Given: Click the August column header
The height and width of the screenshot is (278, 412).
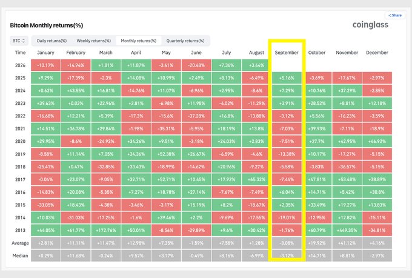Looking at the screenshot, I should (256, 53).
